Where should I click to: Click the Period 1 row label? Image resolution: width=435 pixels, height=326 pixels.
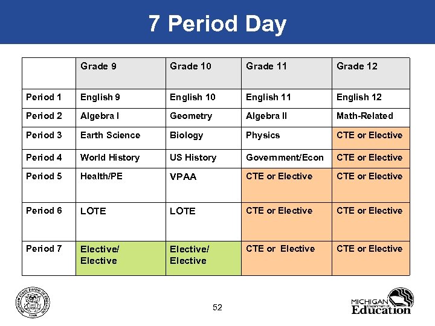click(43, 97)
